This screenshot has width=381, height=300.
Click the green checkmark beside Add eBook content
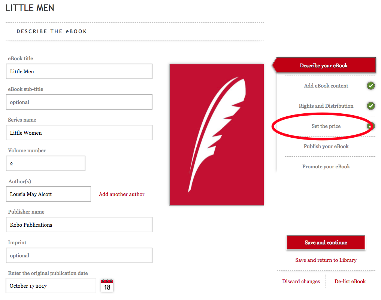pos(371,86)
